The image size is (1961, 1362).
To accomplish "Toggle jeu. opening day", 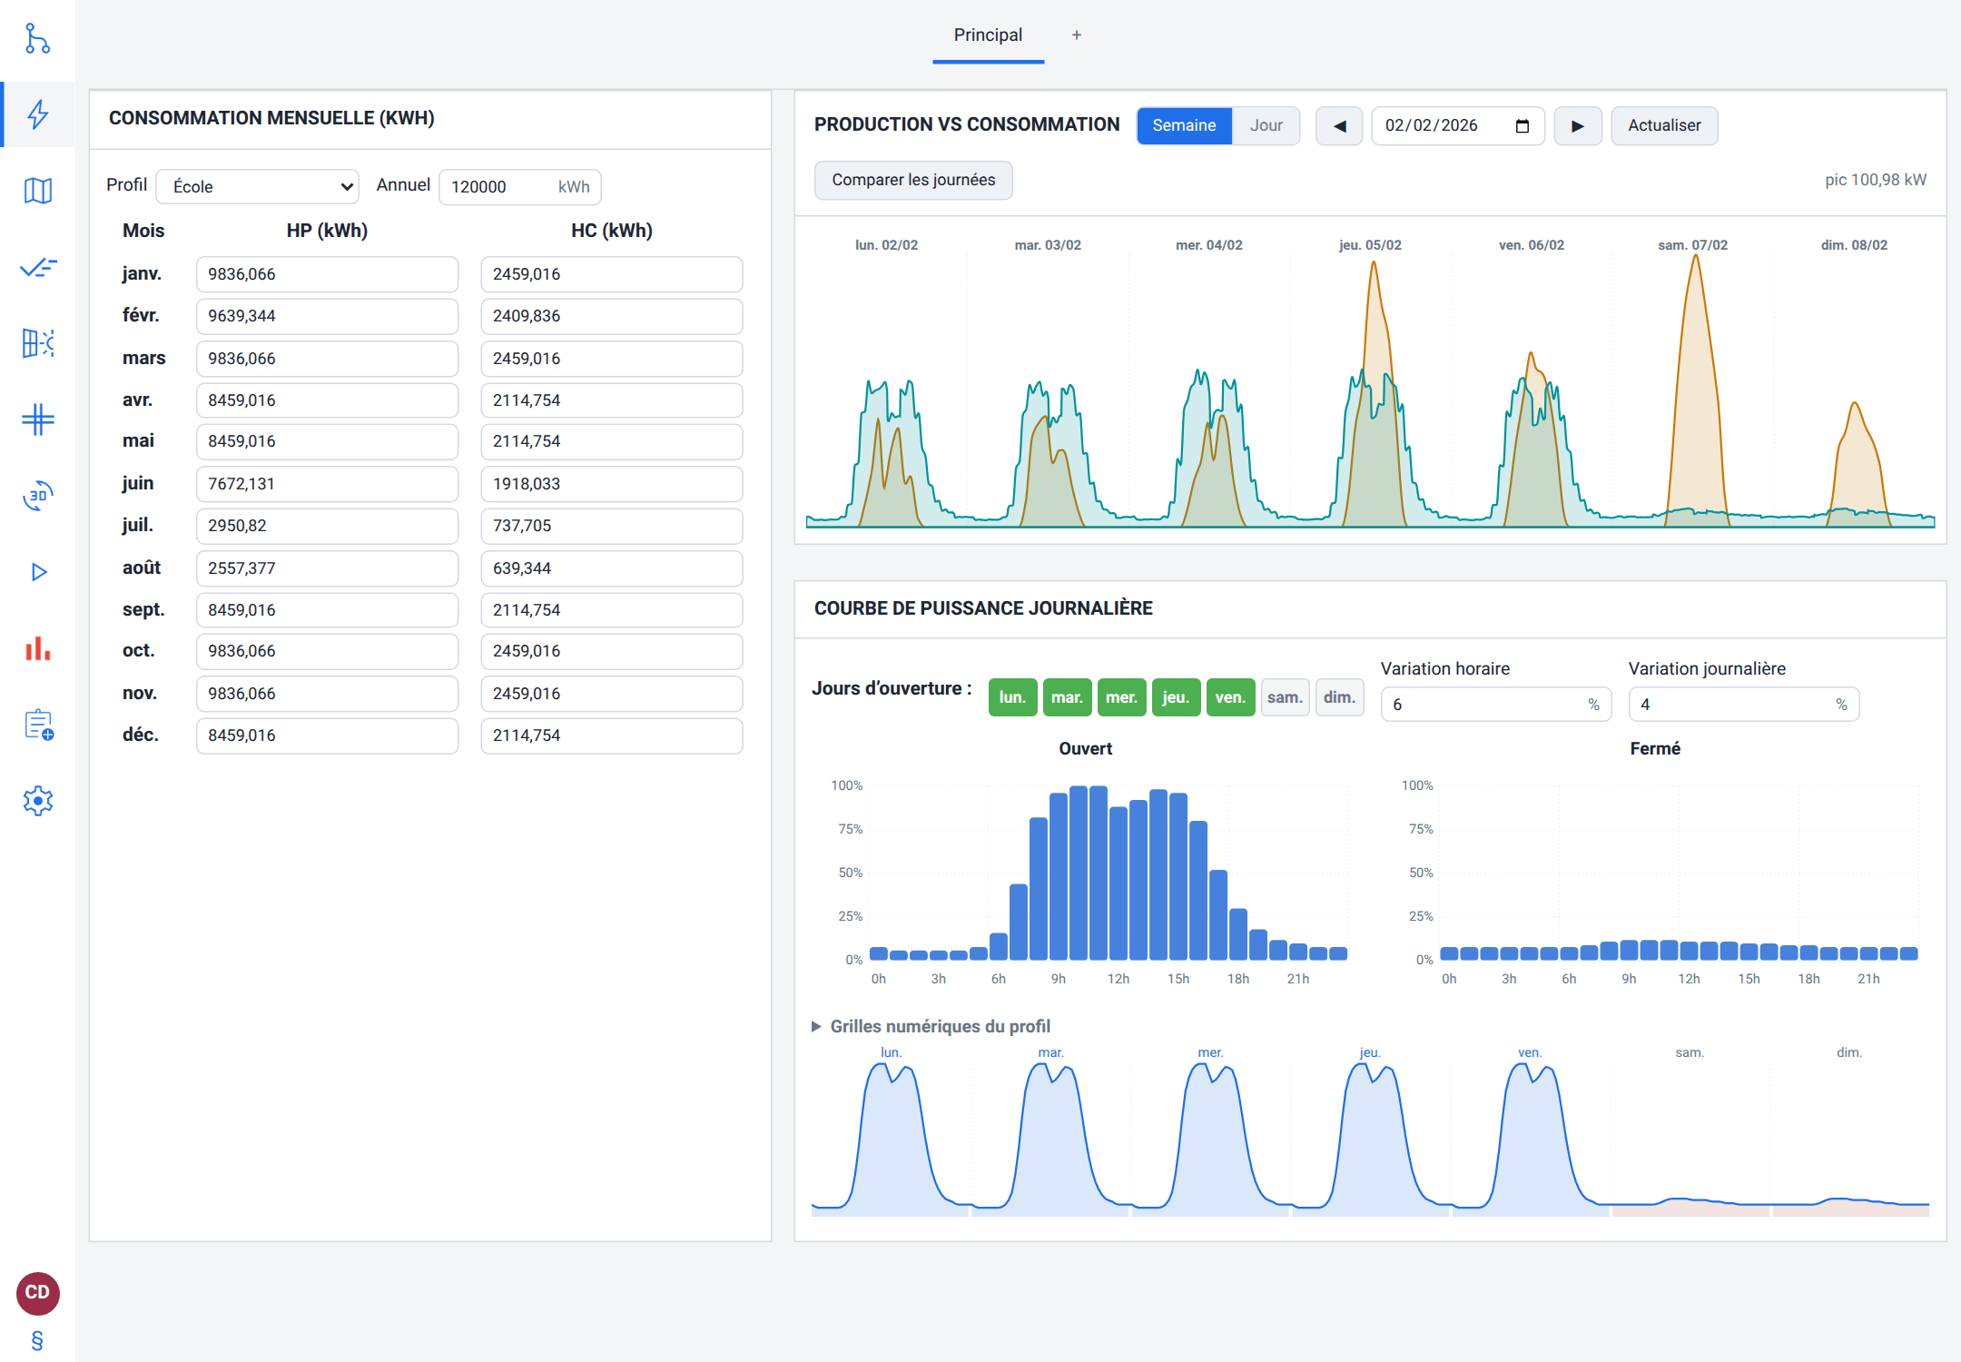I will click(1176, 697).
